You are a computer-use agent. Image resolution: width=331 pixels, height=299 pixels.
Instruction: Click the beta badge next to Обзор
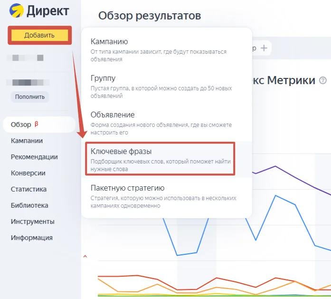point(36,124)
